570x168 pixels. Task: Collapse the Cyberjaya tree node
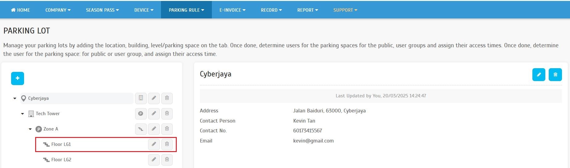tap(15, 99)
